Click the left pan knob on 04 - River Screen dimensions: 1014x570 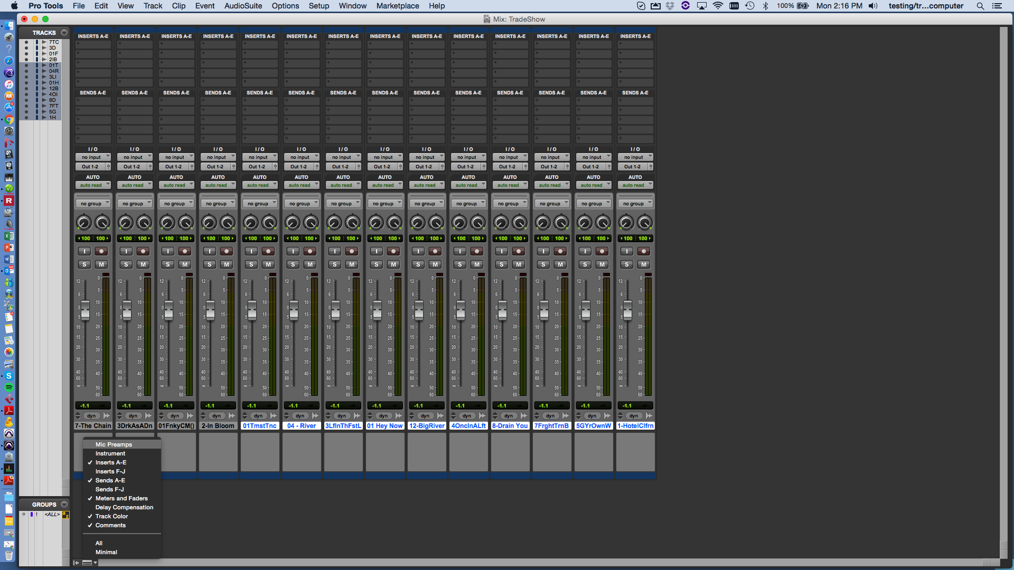(x=292, y=223)
